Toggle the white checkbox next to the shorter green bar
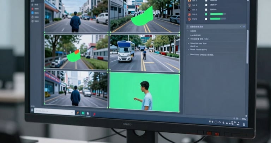271x143 pixels. pos(206,19)
